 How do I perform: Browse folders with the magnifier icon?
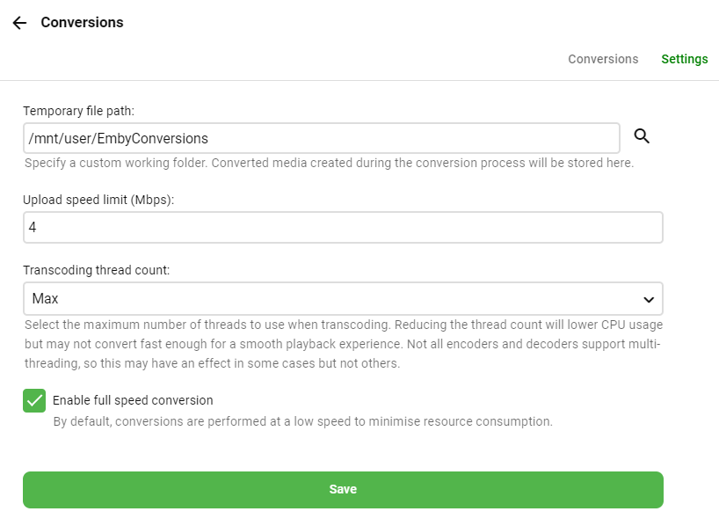[642, 136]
